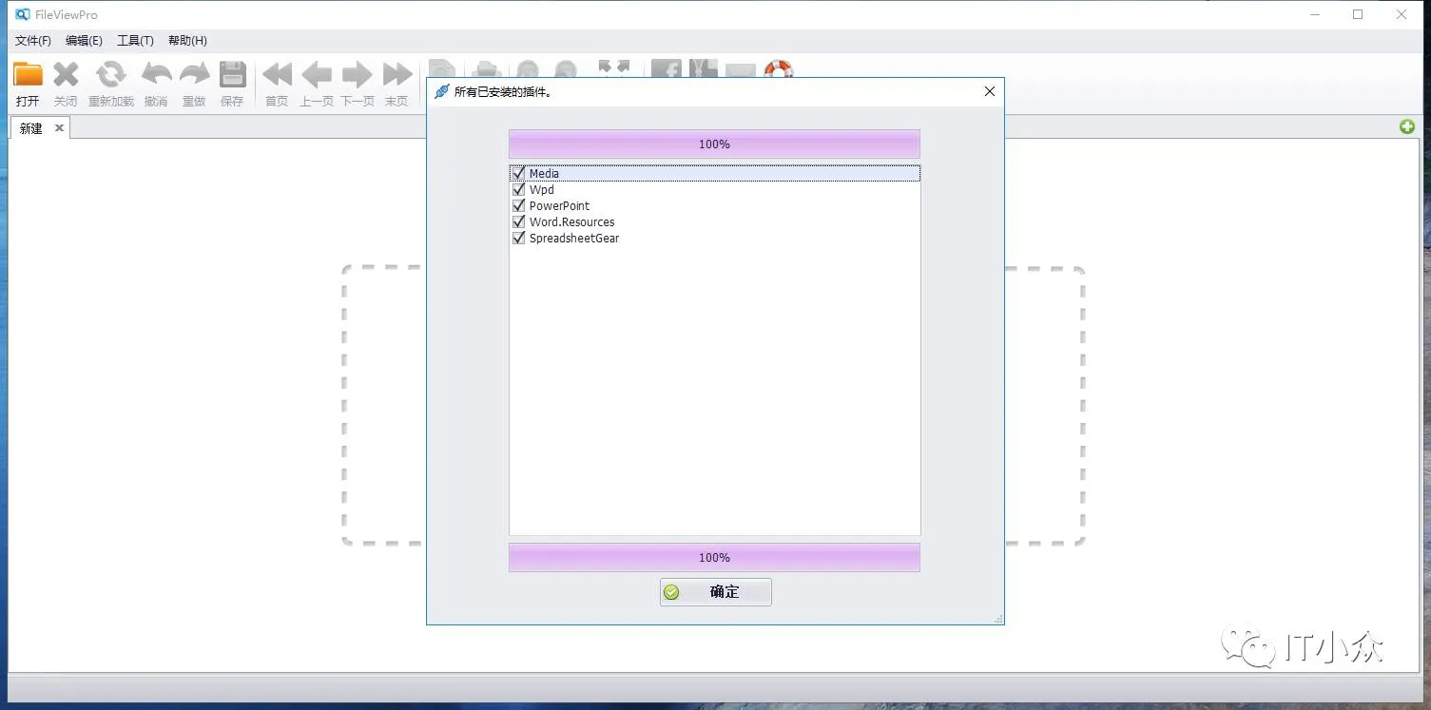Toggle the PowerPoint plugin checkbox
This screenshot has height=710, width=1431.
click(x=518, y=205)
